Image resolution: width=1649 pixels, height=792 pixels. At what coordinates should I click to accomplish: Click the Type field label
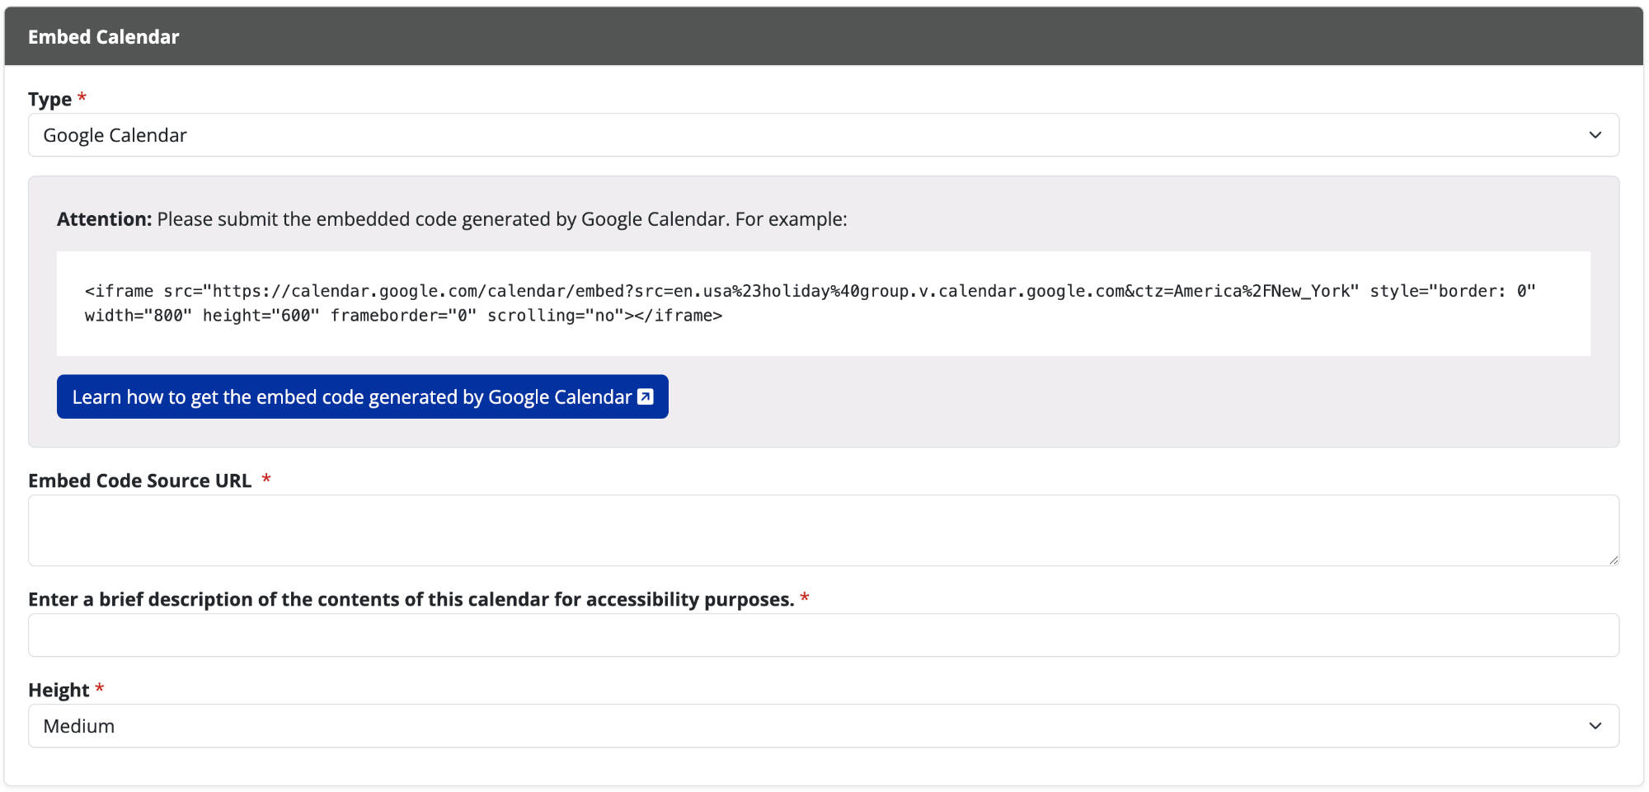point(49,98)
